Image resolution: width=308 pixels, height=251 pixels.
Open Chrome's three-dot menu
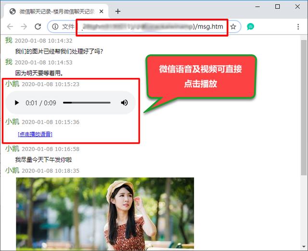(x=298, y=27)
